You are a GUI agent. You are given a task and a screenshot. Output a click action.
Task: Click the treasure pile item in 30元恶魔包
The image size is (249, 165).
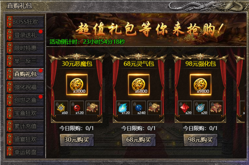click(93, 108)
